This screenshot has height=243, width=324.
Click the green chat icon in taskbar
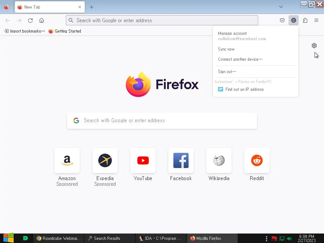[25, 238]
